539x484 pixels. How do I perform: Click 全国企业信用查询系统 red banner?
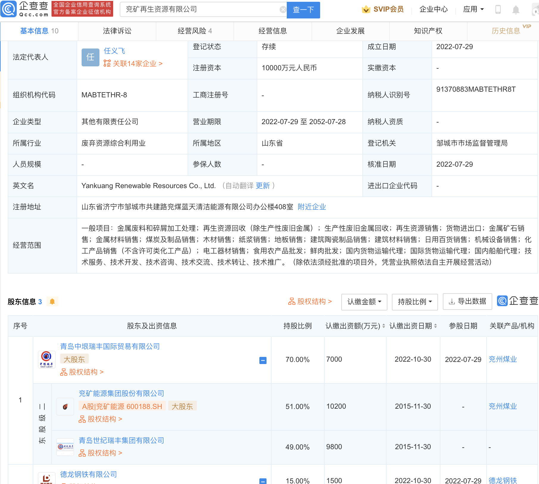pyautogui.click(x=82, y=8)
